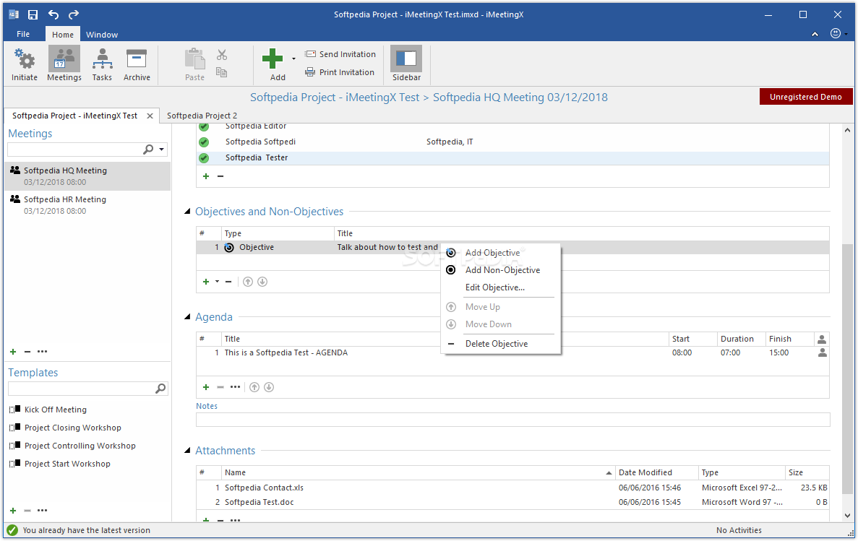Remove the participant with the minus icon
Image resolution: width=858 pixels, height=541 pixels.
pyautogui.click(x=220, y=176)
